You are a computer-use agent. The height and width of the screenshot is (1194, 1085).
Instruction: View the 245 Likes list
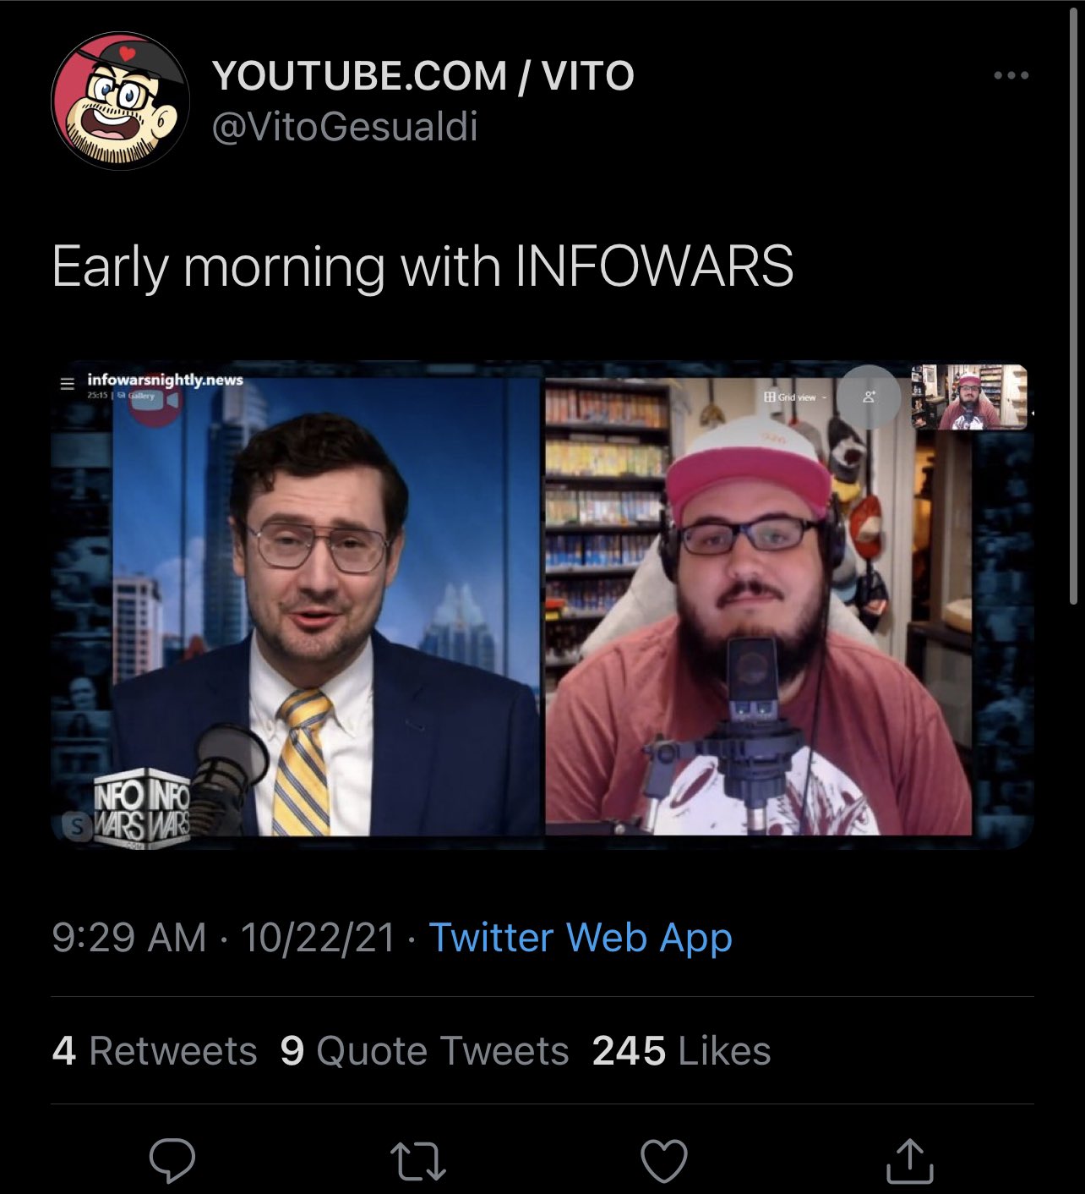(x=681, y=1051)
